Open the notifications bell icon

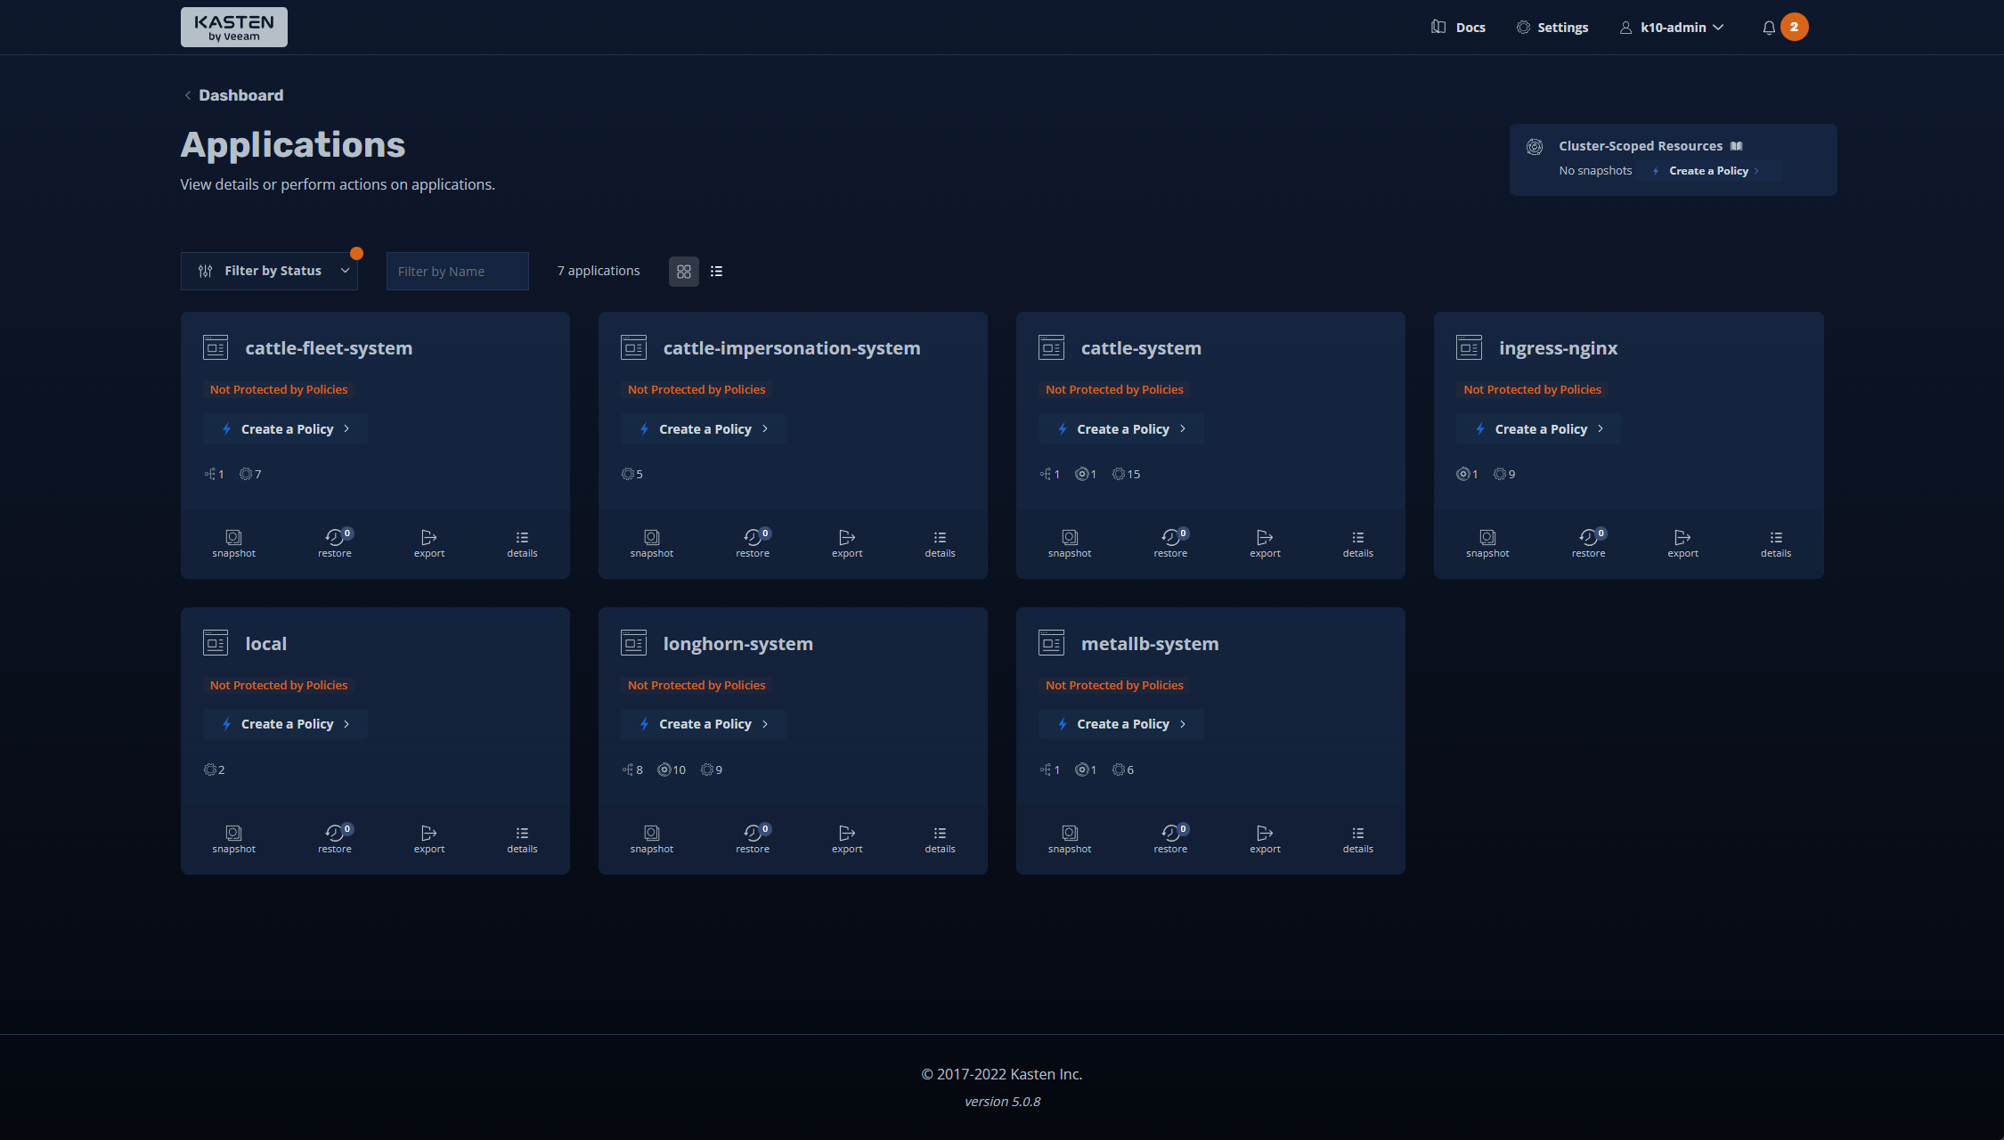pos(1769,28)
